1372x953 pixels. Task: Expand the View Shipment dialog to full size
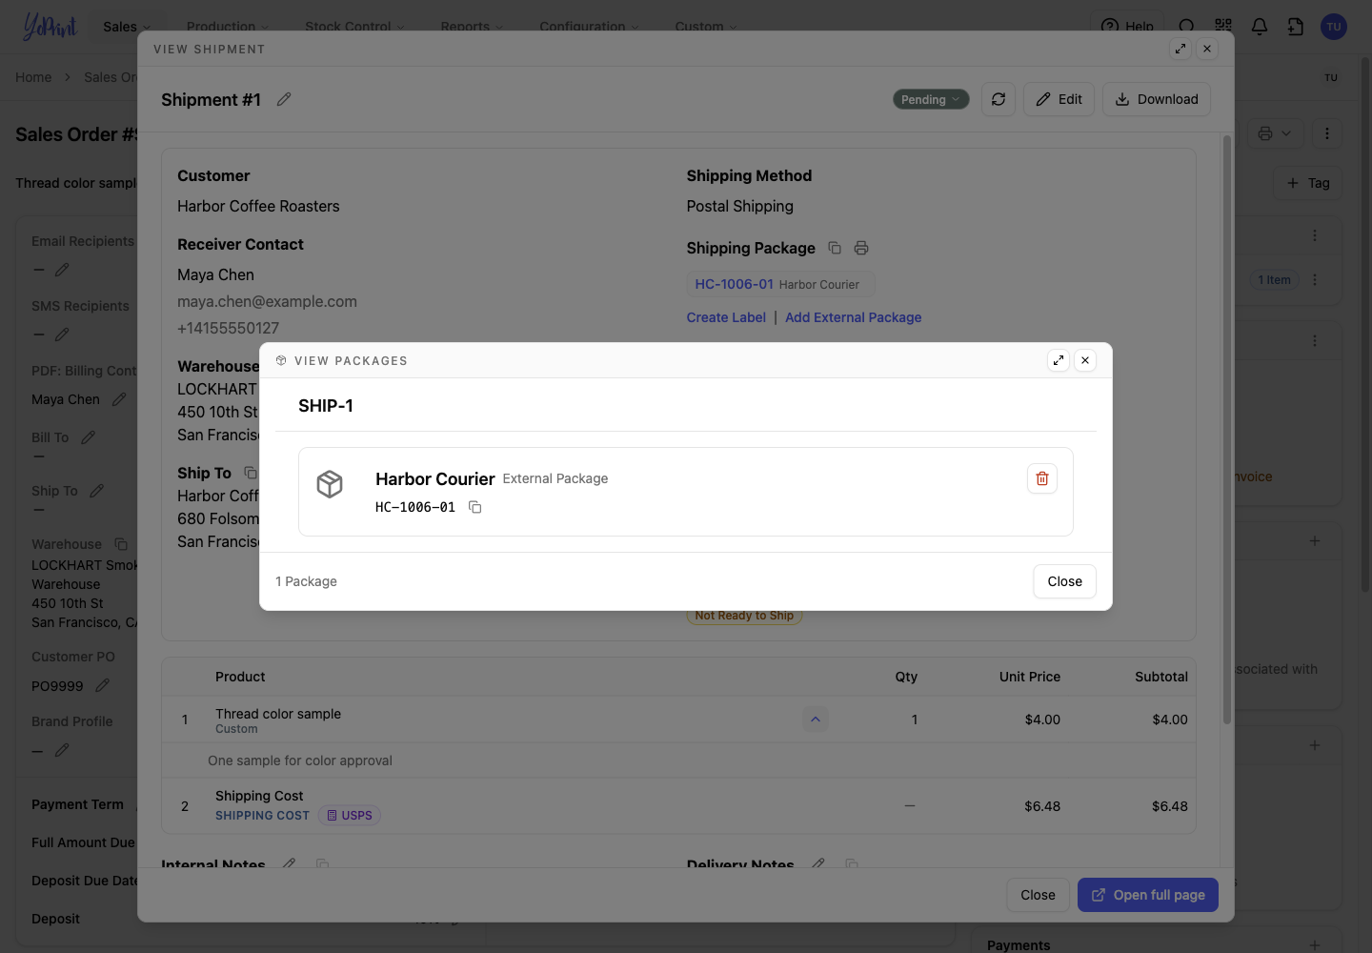1180,49
